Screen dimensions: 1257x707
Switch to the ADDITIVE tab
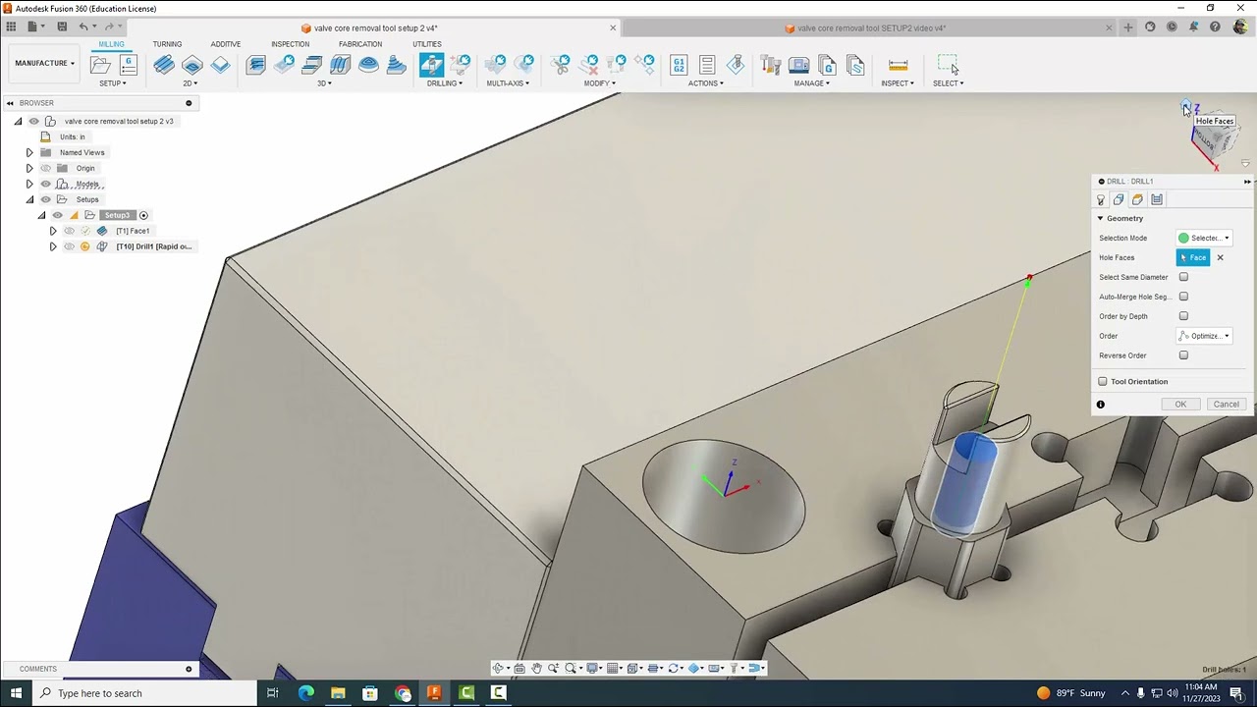[x=225, y=44]
